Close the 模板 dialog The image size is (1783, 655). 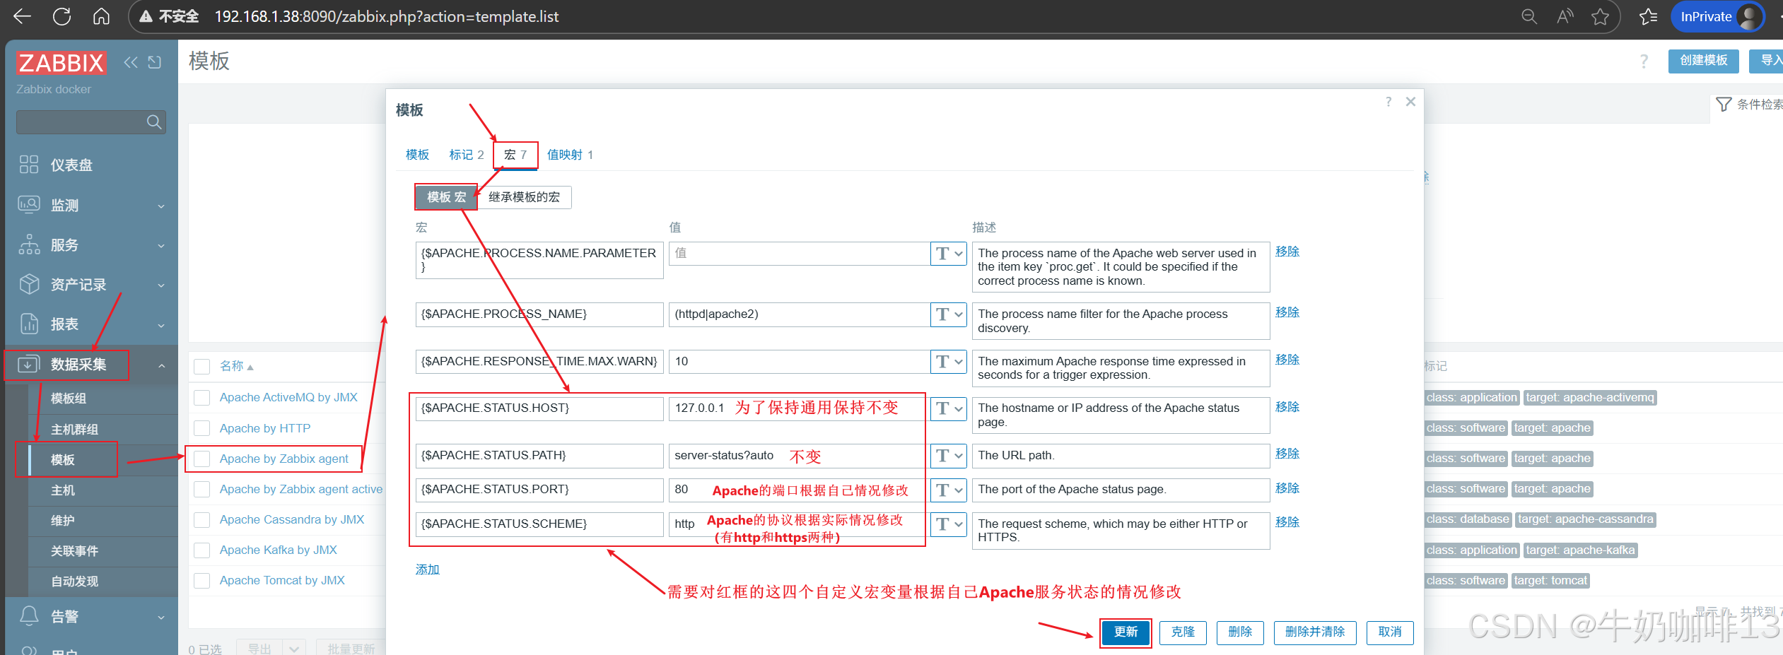pos(1410,102)
